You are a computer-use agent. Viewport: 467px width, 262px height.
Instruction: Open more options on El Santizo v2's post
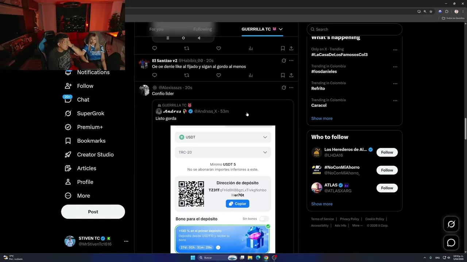[x=291, y=61]
